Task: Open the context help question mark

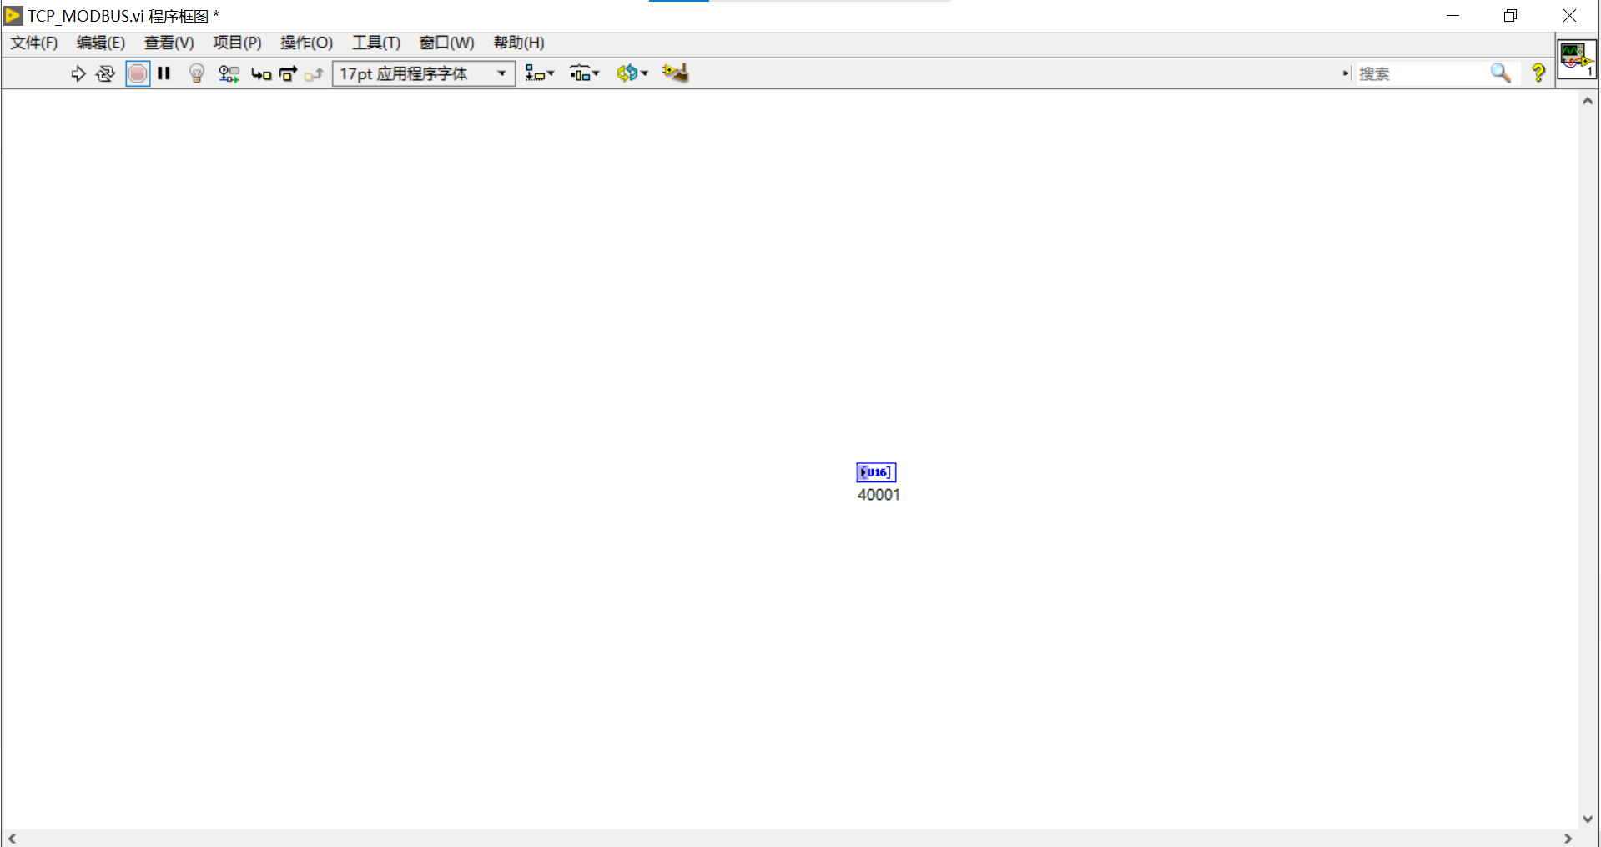Action: click(x=1538, y=73)
